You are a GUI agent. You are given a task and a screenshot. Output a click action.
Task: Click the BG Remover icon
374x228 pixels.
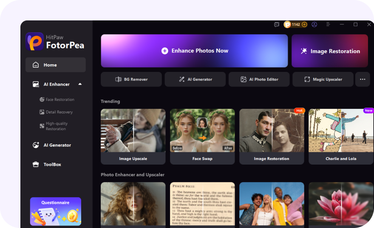click(x=119, y=79)
